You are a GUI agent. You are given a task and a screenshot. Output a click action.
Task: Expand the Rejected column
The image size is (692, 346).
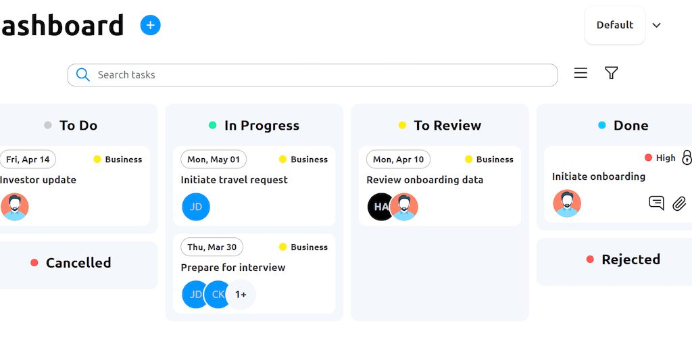click(630, 259)
